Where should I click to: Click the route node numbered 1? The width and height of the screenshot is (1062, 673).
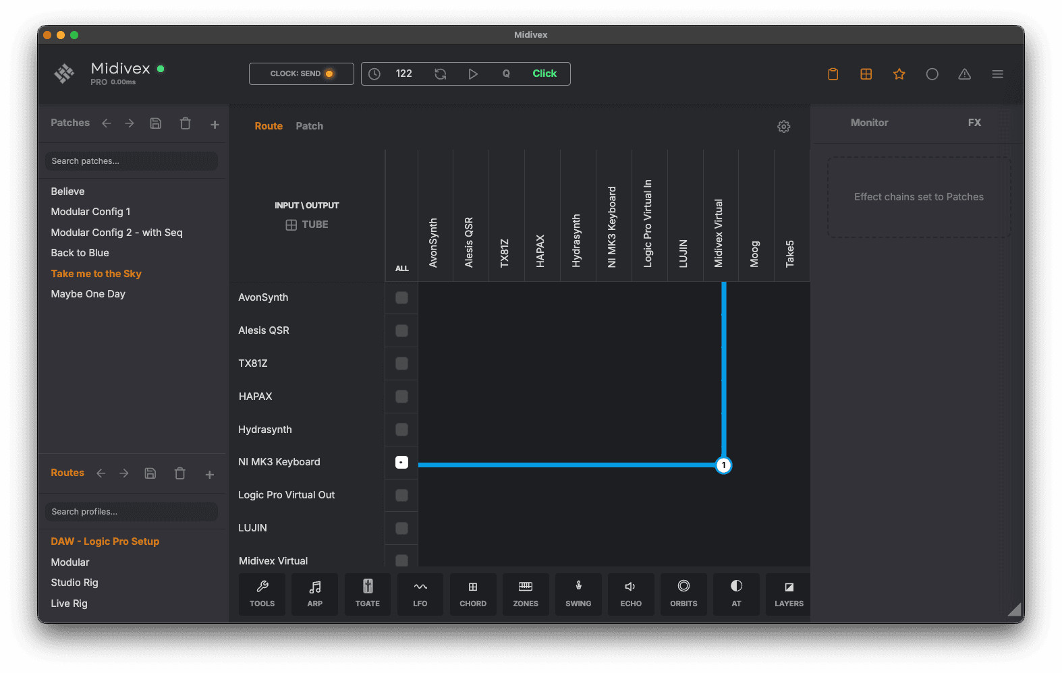[x=723, y=465]
